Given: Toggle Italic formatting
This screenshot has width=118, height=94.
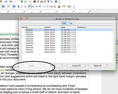Looking at the screenshot, I should click(x=22, y=6).
